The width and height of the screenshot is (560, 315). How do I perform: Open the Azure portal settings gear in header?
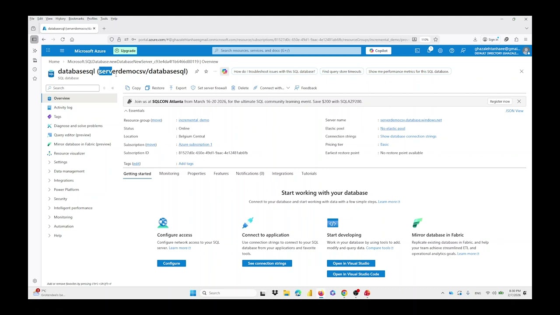tap(440, 51)
